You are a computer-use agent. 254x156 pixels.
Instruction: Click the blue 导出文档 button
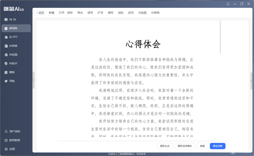(x=217, y=146)
